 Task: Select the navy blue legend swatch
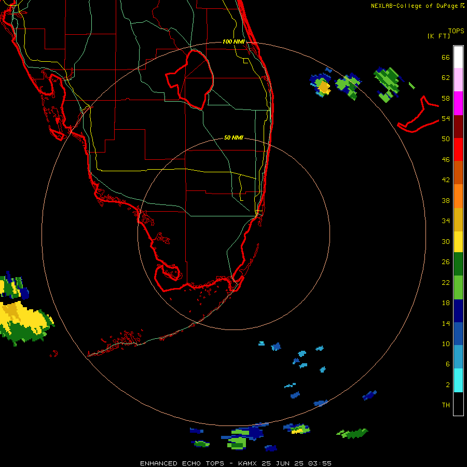(458, 311)
